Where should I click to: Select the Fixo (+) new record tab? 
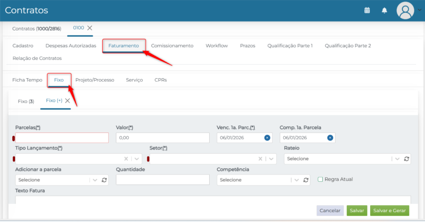pyautogui.click(x=54, y=101)
